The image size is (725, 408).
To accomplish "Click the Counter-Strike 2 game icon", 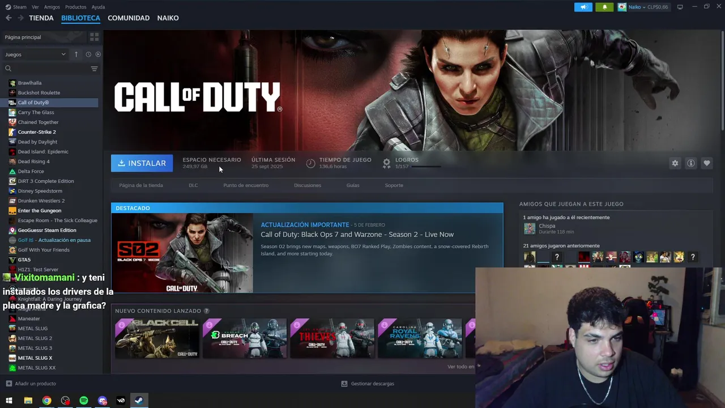I will [x=12, y=132].
